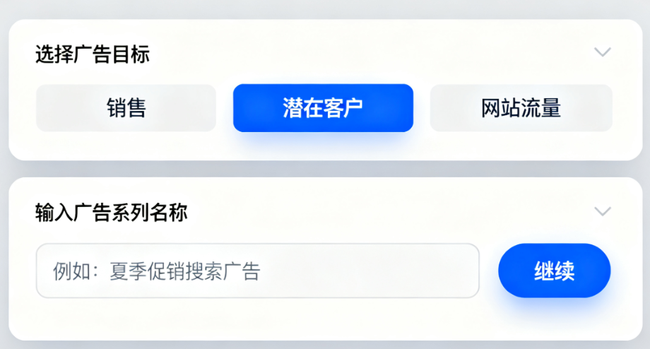Focus the campaign name input field
Image resolution: width=650 pixels, height=349 pixels.
[x=258, y=271]
